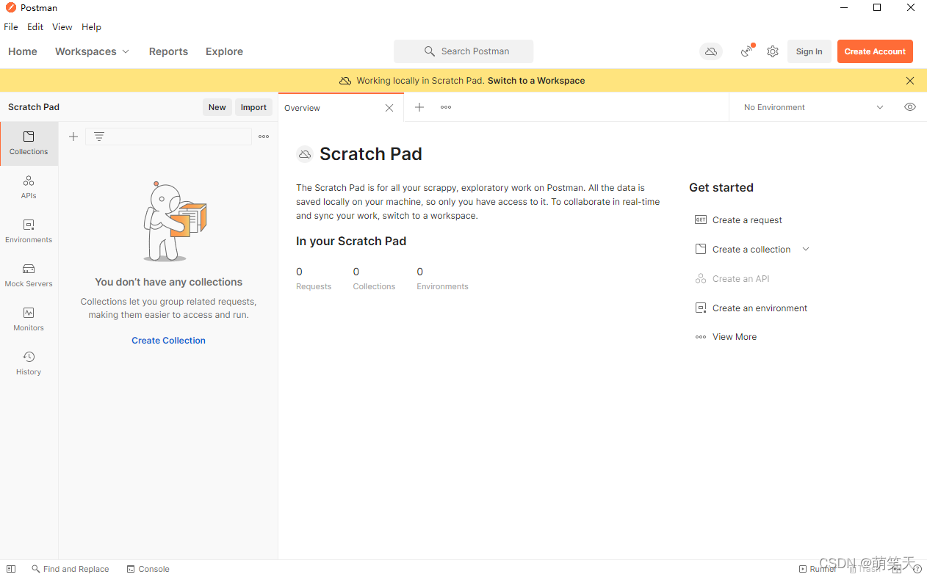Click Create a request
This screenshot has width=927, height=577.
pyautogui.click(x=738, y=220)
